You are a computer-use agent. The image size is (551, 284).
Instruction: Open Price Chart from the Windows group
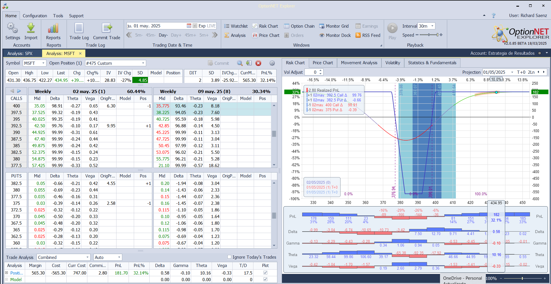click(266, 35)
